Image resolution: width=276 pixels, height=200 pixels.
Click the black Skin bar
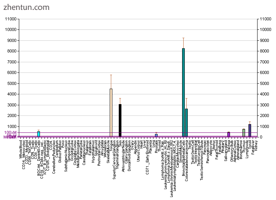coord(120,120)
